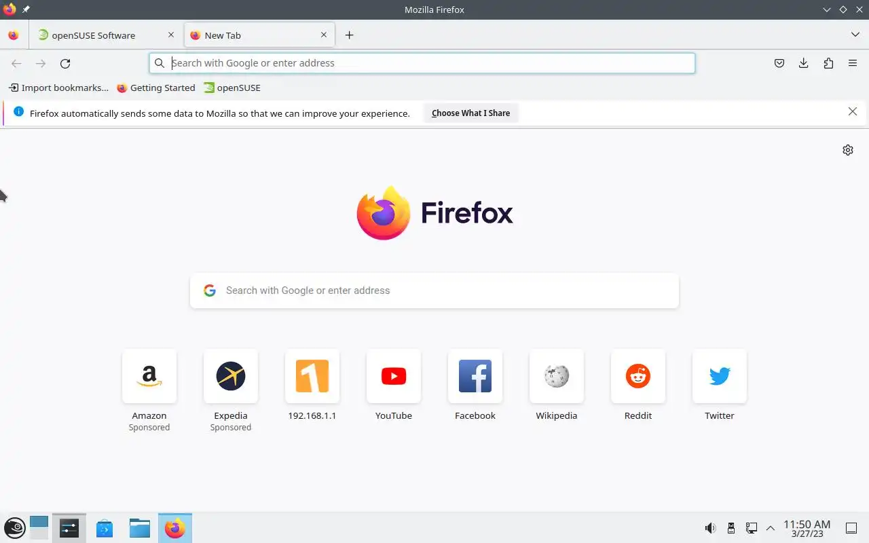869x543 pixels.
Task: Select the New Tab tab
Action: [x=259, y=35]
